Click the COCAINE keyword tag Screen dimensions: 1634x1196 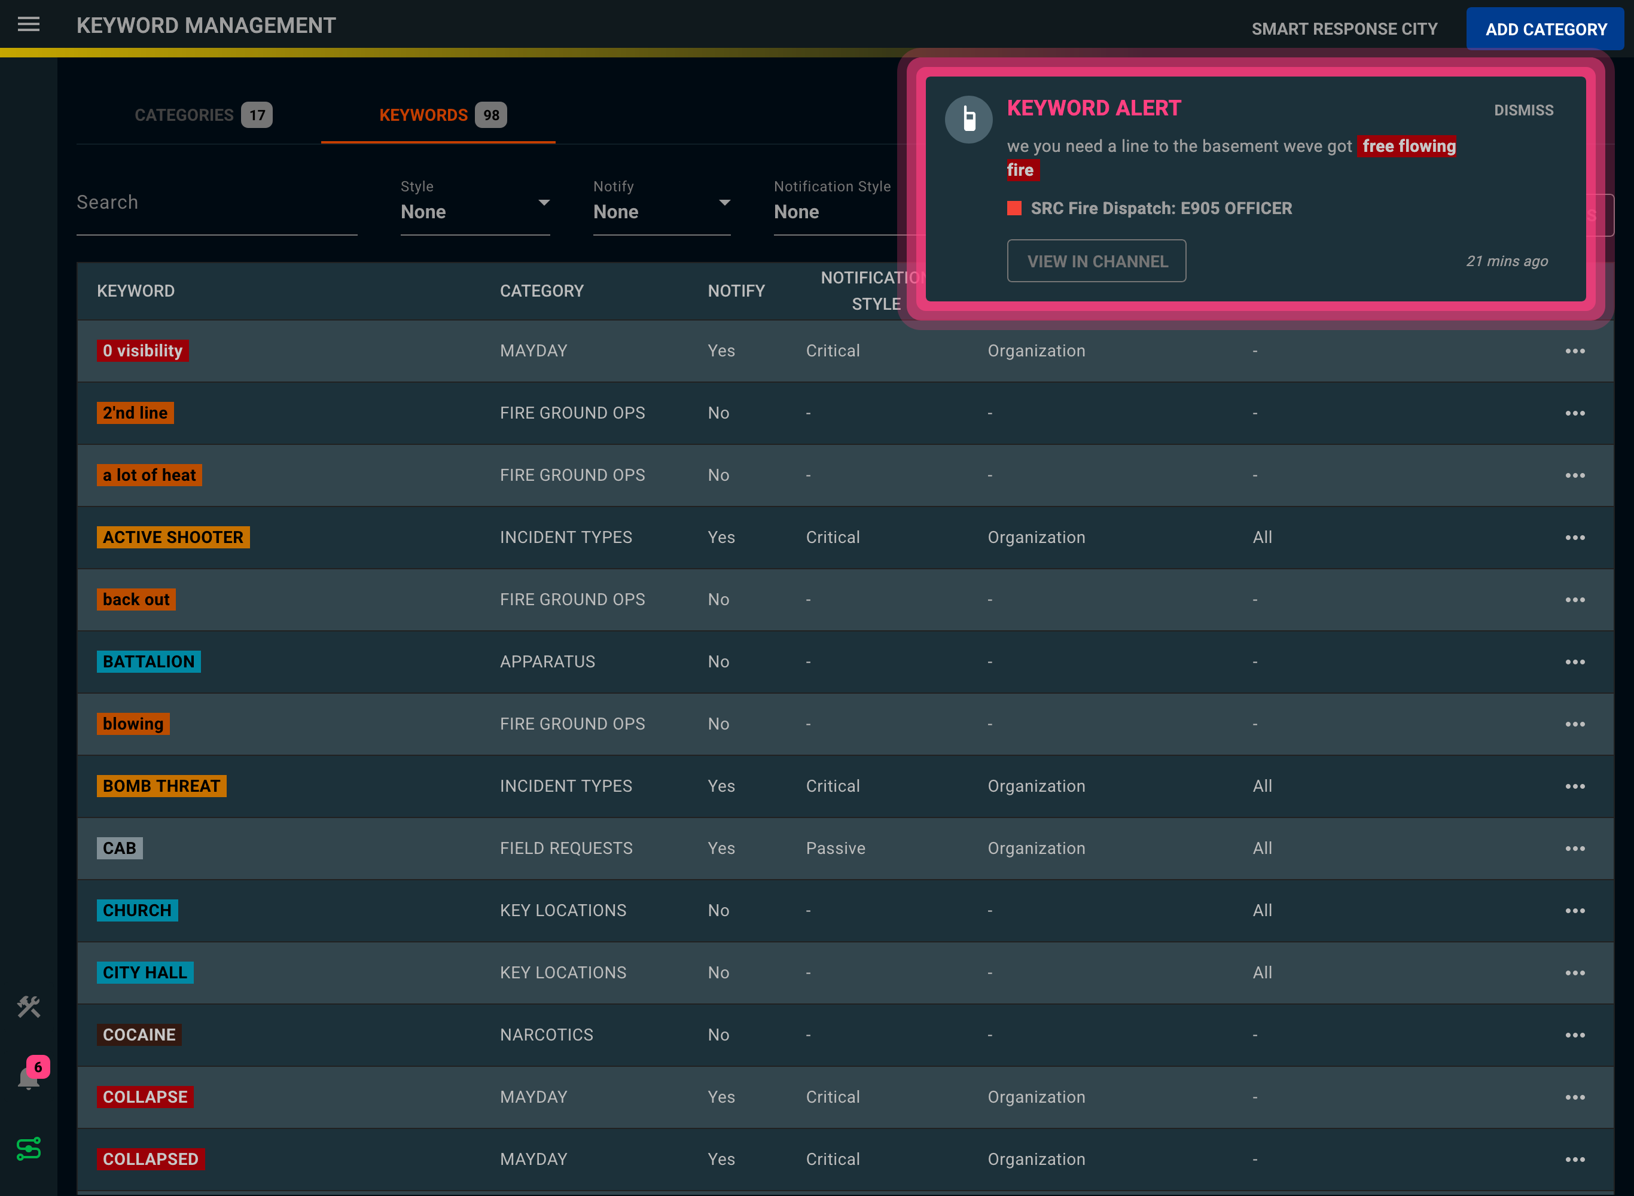[x=139, y=1036]
